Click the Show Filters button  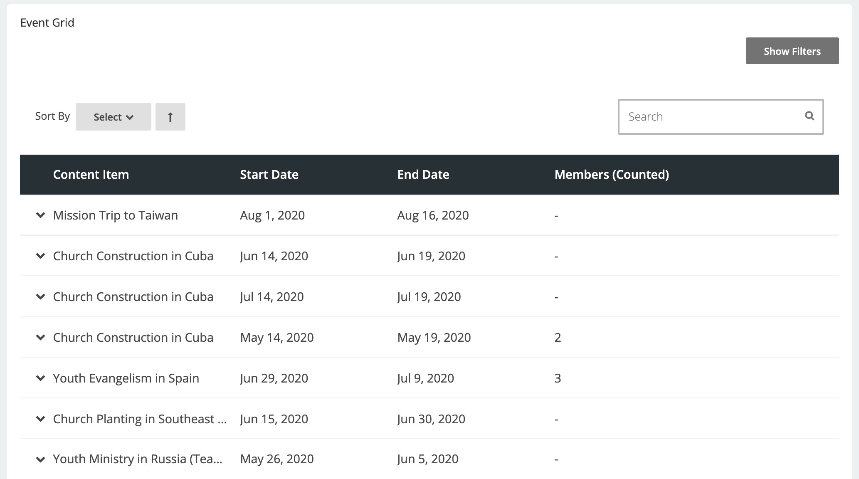coord(792,51)
